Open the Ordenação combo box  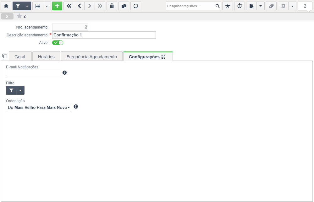tap(39, 107)
